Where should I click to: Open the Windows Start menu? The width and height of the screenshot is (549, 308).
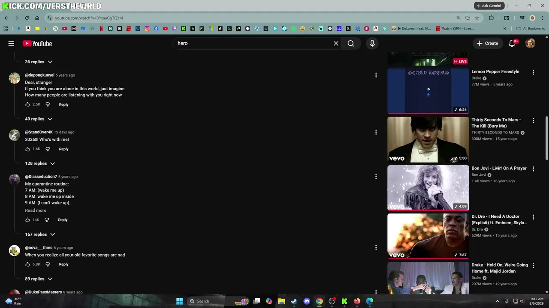pos(180,301)
